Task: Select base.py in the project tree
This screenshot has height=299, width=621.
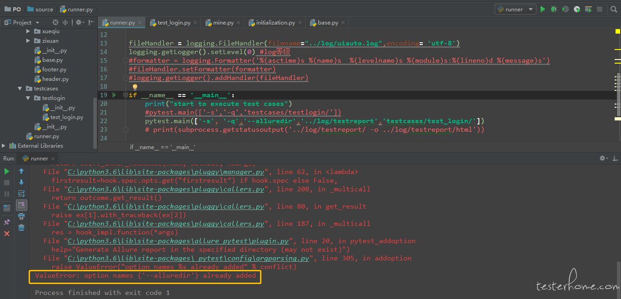Action: click(49, 60)
